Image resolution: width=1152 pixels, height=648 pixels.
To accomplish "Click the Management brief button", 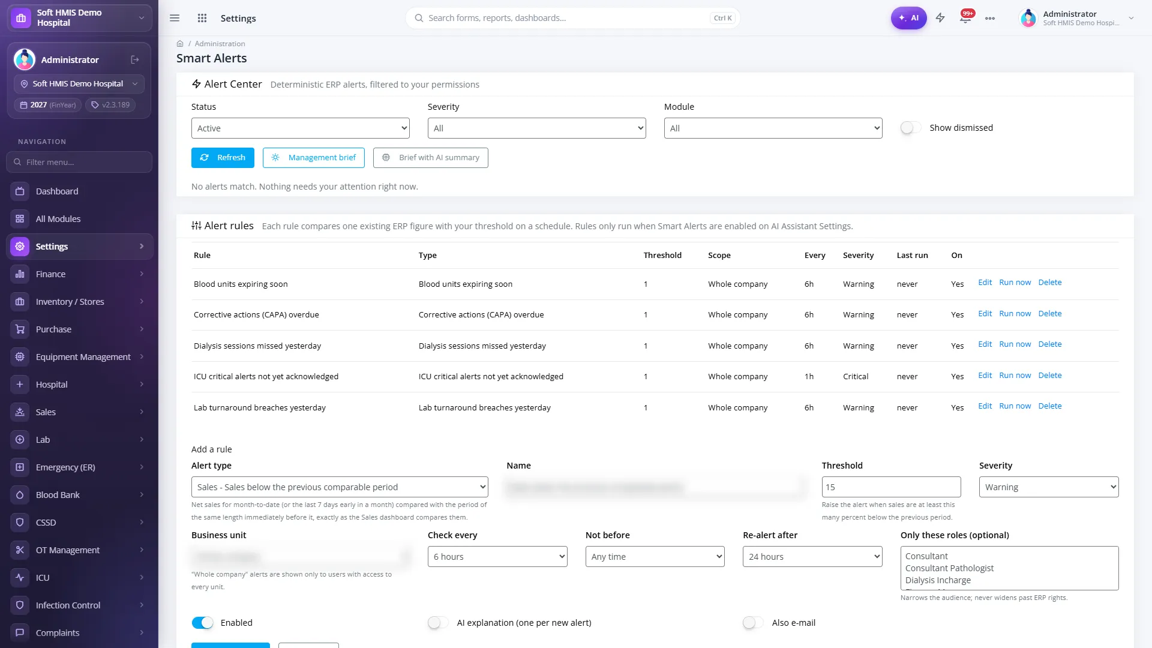I will coord(314,158).
